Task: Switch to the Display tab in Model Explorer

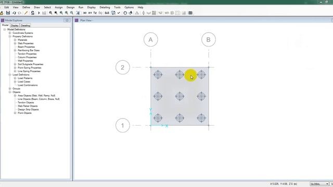Action: (15, 25)
